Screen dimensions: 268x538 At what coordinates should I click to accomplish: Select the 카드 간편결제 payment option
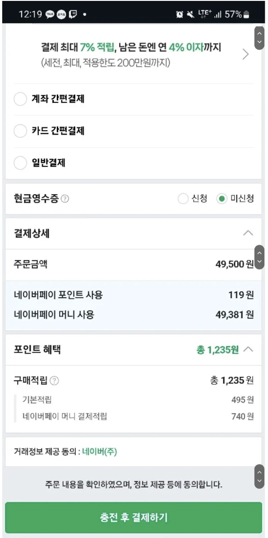coord(20,131)
